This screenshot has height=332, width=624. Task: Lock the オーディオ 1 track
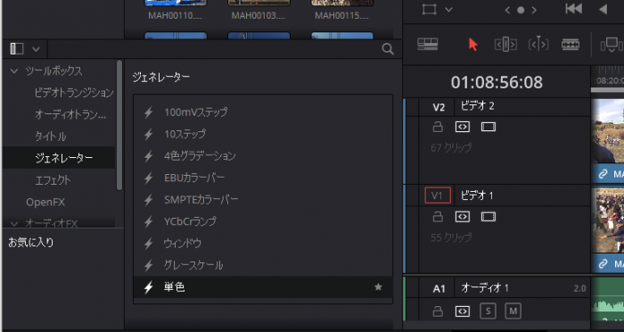coord(438,311)
